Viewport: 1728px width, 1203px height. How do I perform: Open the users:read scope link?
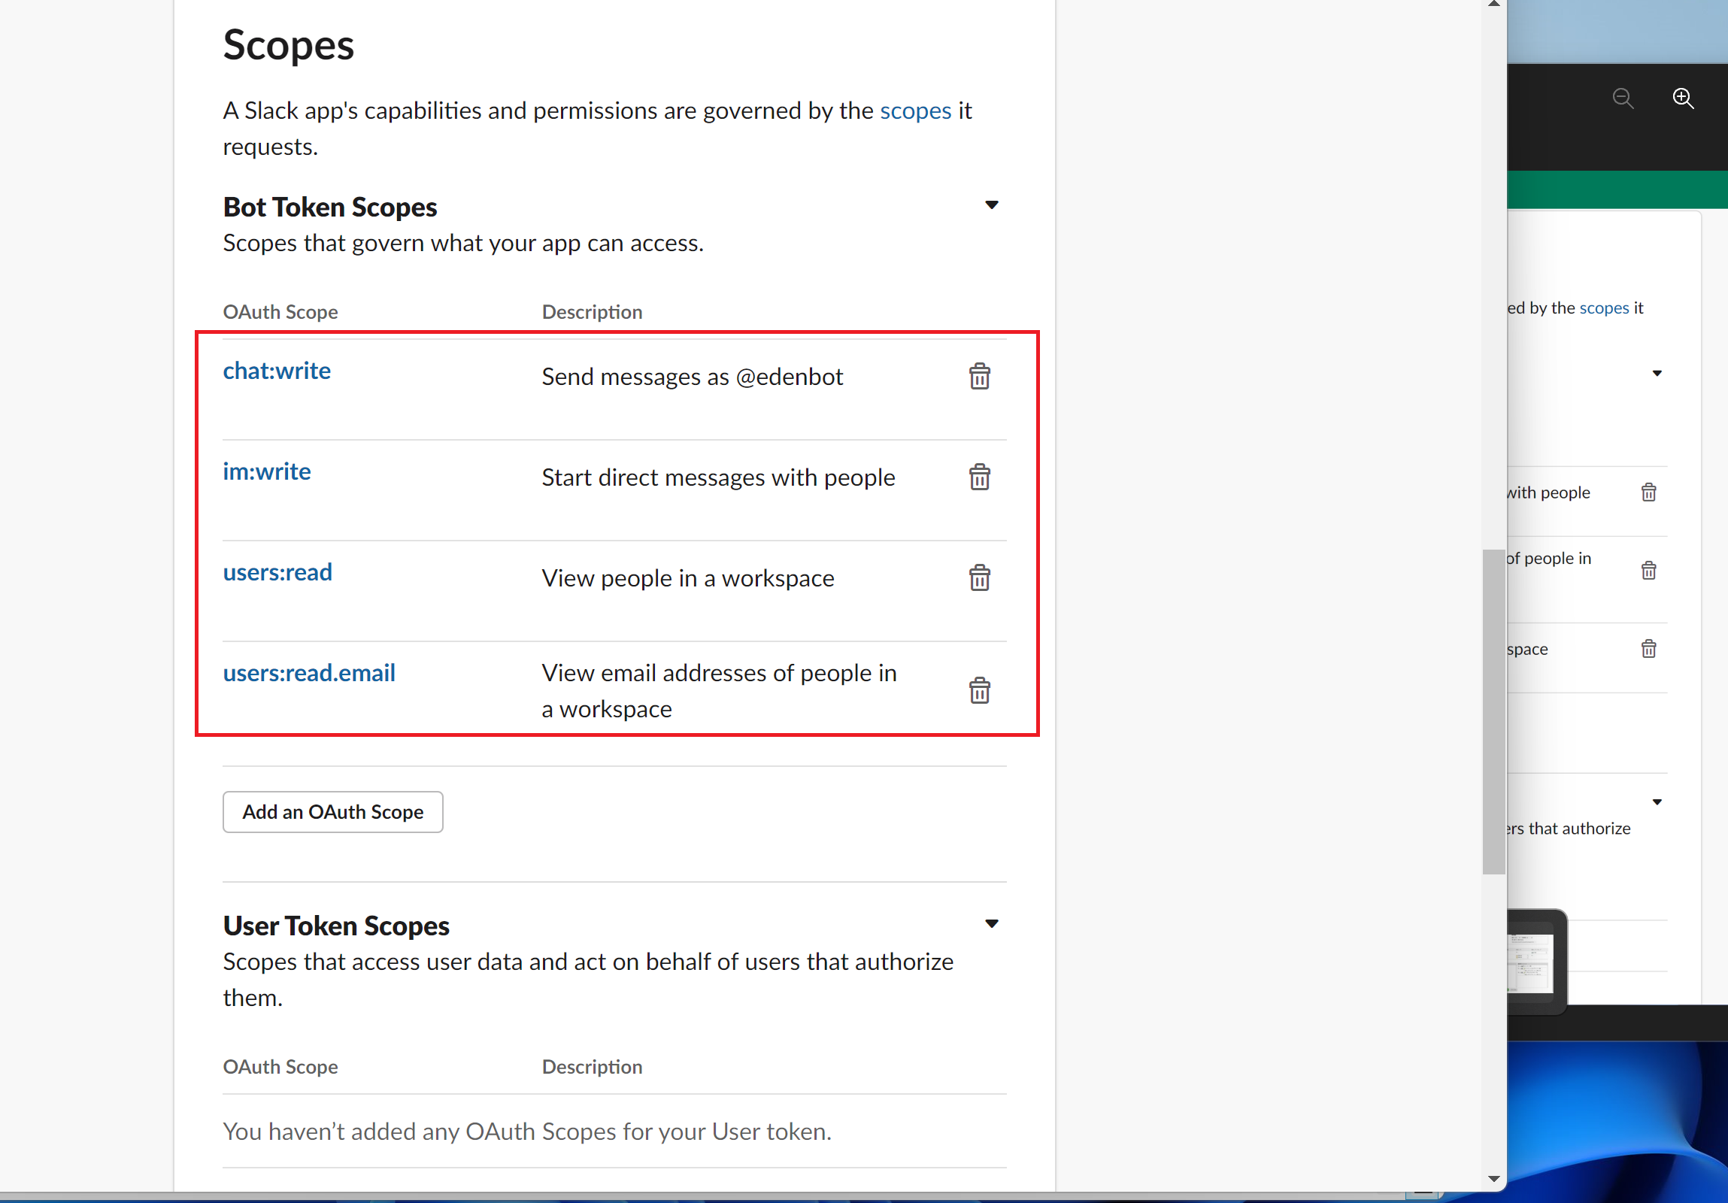277,572
